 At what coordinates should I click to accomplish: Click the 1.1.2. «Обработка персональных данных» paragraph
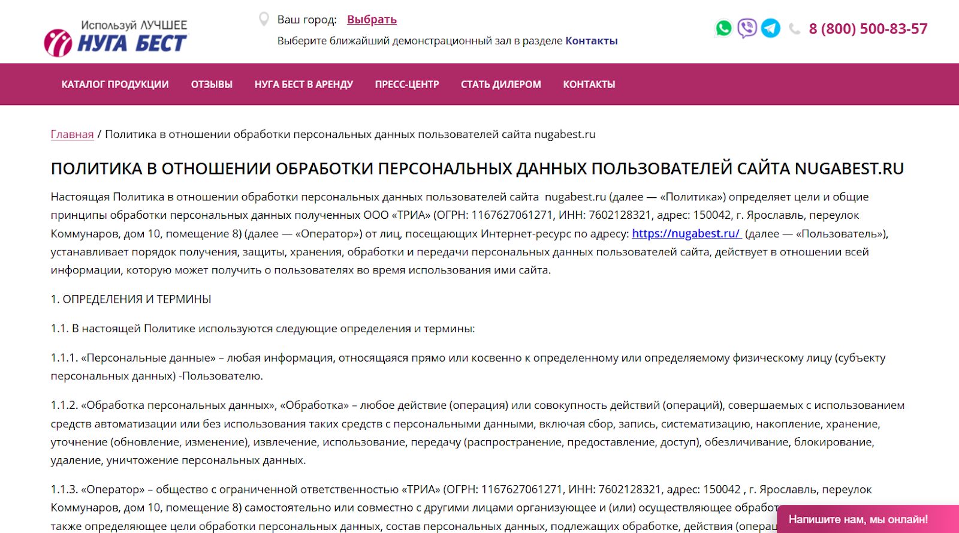478,433
